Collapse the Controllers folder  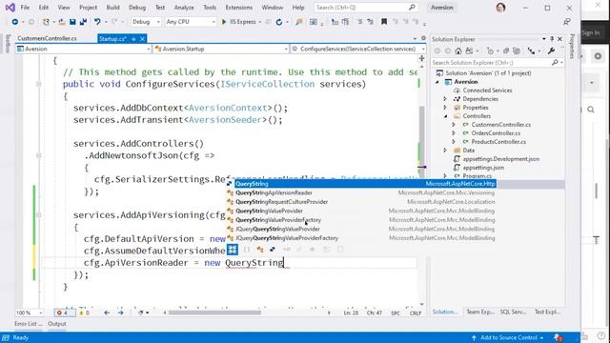445,116
